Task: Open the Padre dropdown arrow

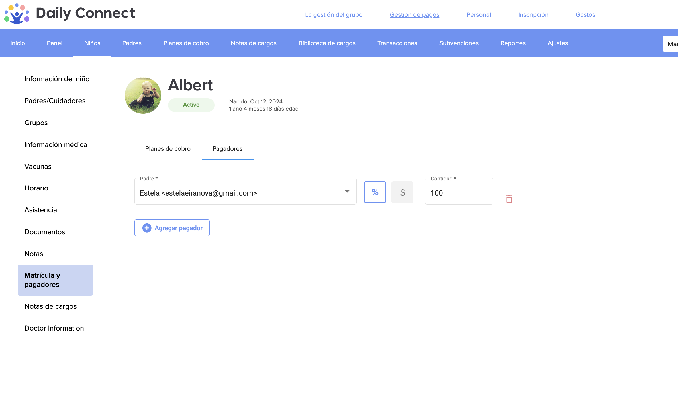Action: pos(347,192)
